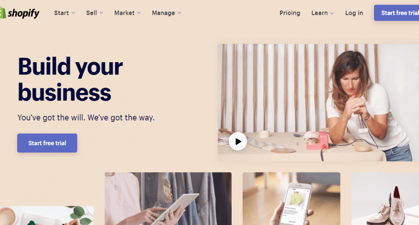The height and width of the screenshot is (225, 419).
Task: Expand the Sell menu chevron
Action: [101, 13]
